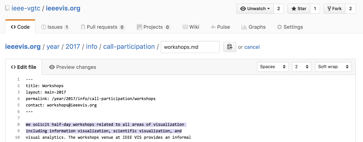
Task: Click the repository book icon
Action: click(7, 9)
